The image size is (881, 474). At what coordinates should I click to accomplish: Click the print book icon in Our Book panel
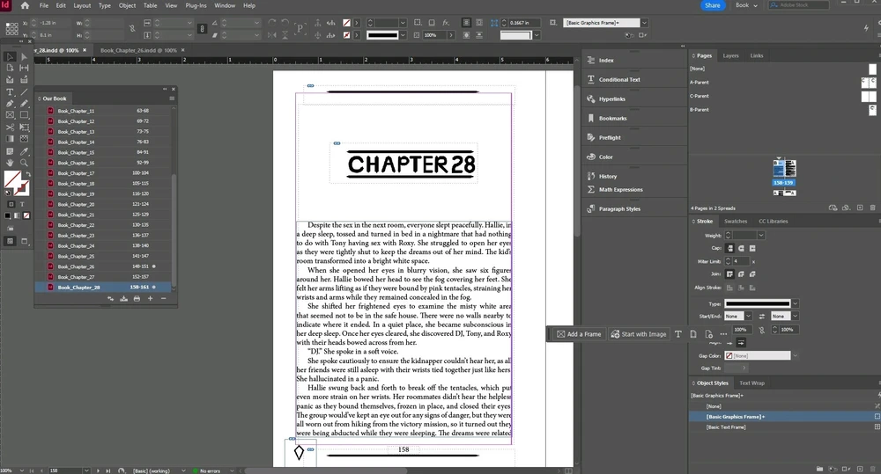click(137, 299)
